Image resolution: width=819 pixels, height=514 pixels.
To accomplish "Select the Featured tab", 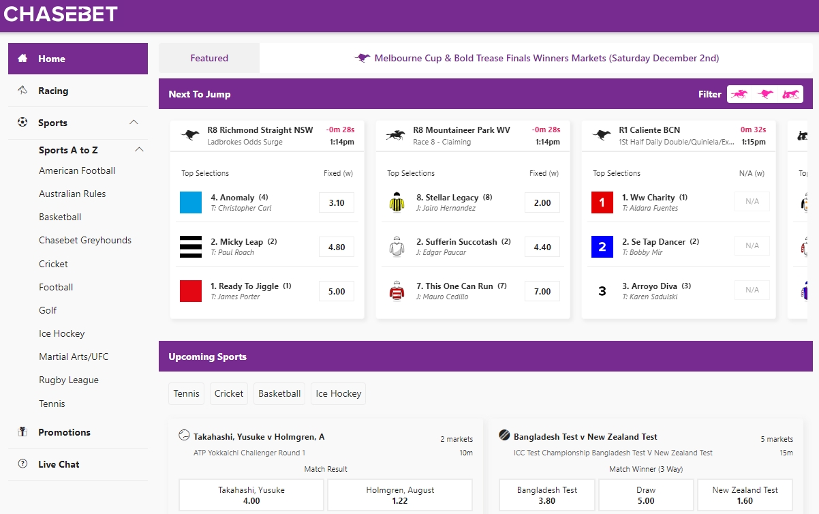I will pyautogui.click(x=209, y=59).
